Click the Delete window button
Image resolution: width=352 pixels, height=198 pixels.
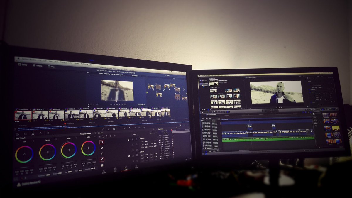click(x=135, y=134)
